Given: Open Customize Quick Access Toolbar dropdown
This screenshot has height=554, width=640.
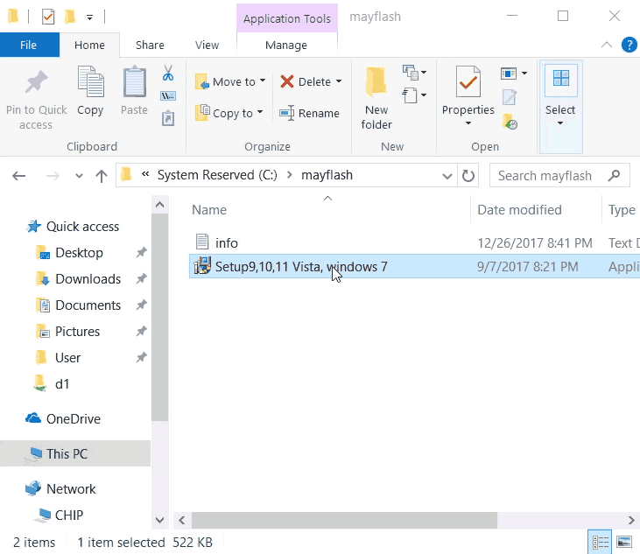Looking at the screenshot, I should [x=90, y=18].
